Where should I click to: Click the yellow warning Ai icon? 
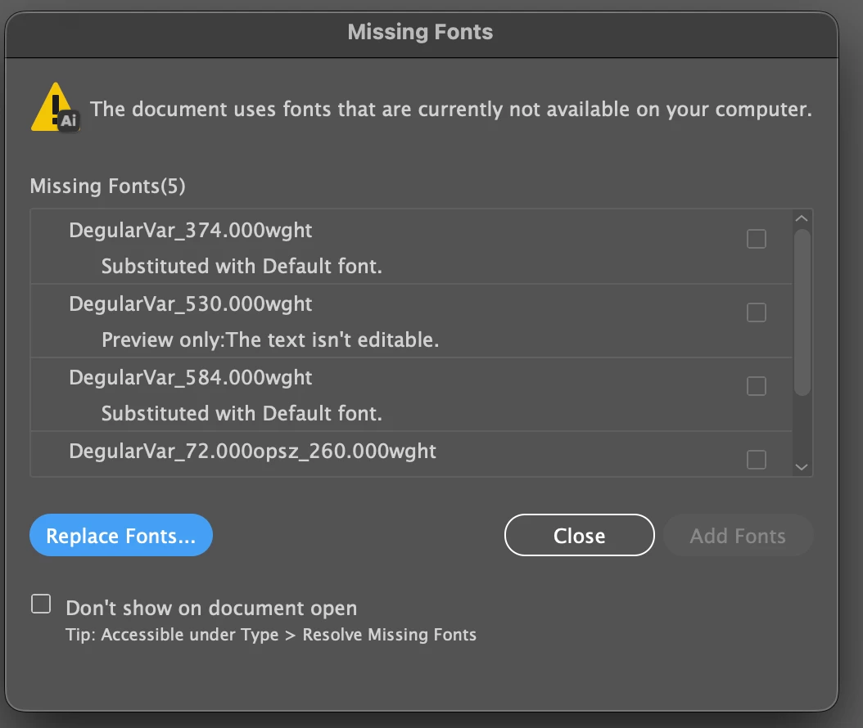(55, 108)
